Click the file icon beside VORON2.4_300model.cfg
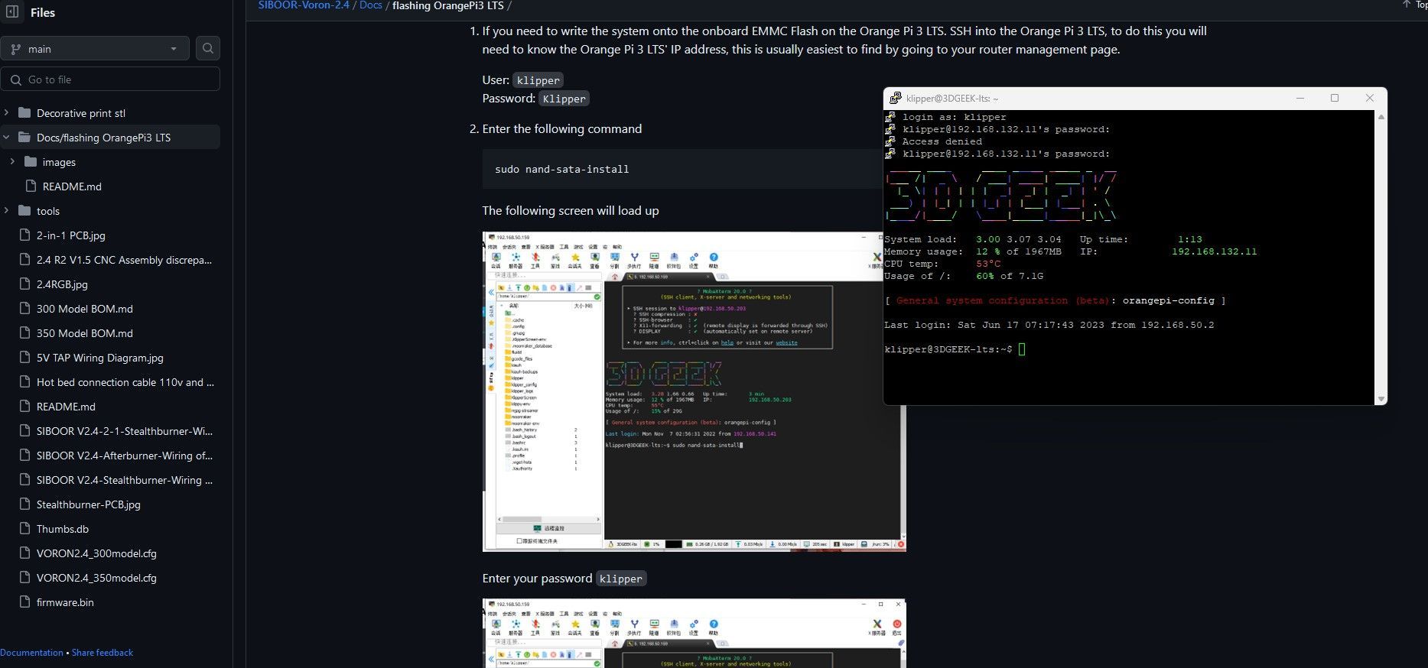Viewport: 1428px width, 668px height. pyautogui.click(x=24, y=553)
